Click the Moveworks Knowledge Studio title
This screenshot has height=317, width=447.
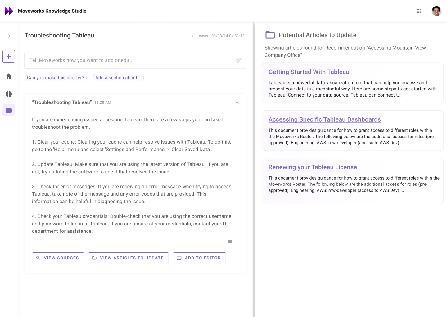click(x=52, y=11)
